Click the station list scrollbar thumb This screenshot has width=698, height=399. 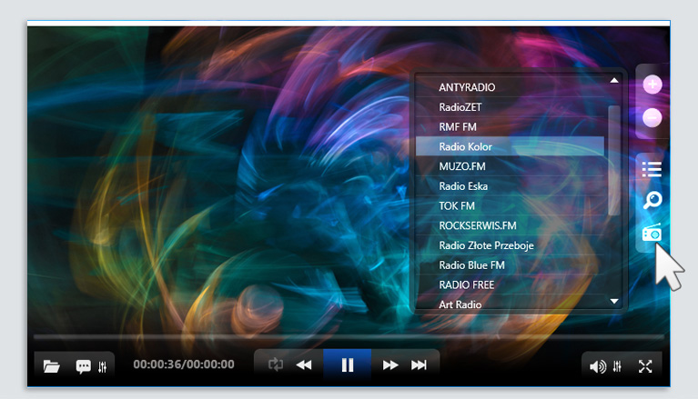click(x=614, y=161)
